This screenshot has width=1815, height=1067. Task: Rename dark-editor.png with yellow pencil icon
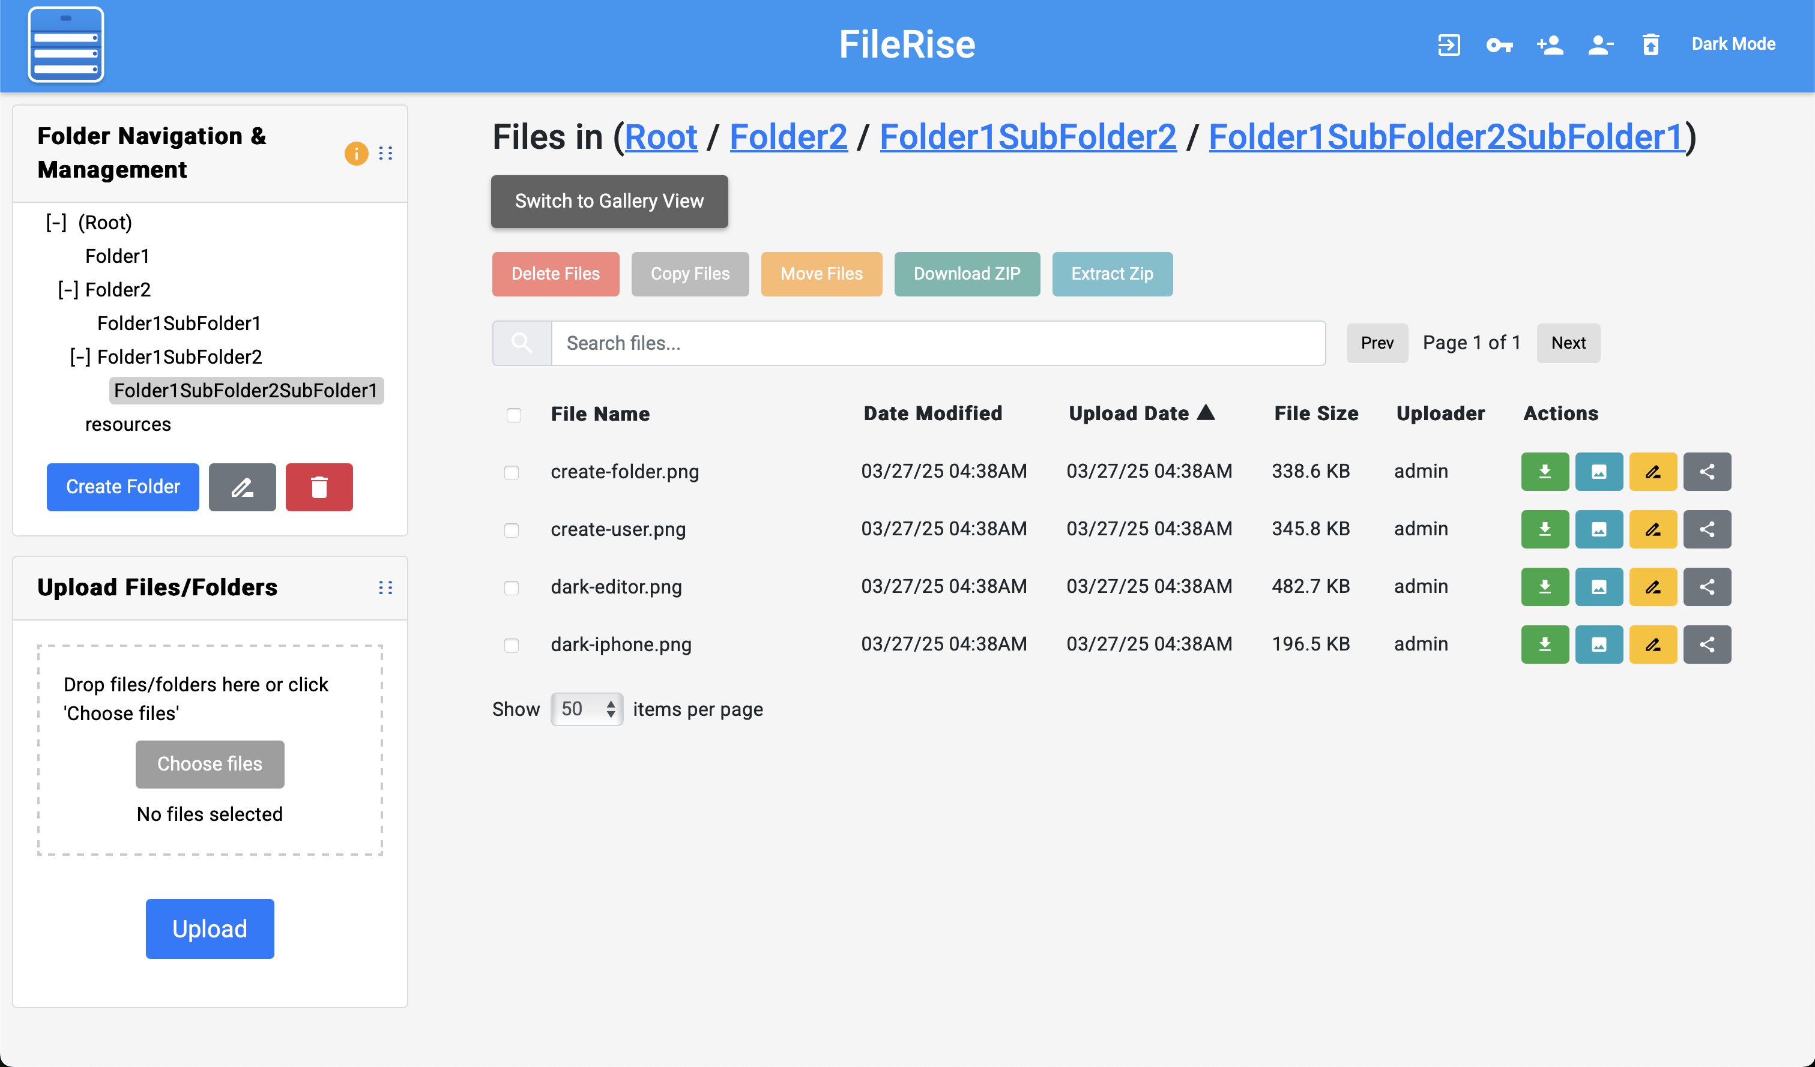click(1652, 587)
